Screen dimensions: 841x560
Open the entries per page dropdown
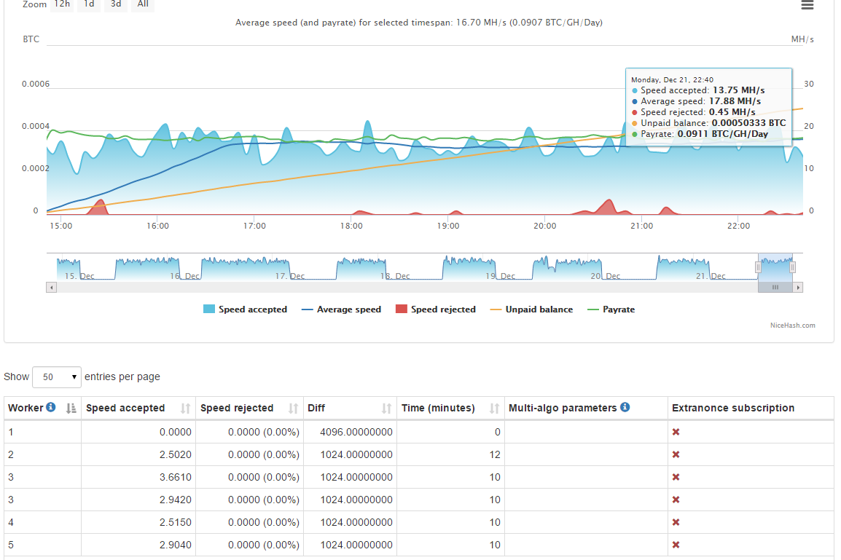click(56, 377)
